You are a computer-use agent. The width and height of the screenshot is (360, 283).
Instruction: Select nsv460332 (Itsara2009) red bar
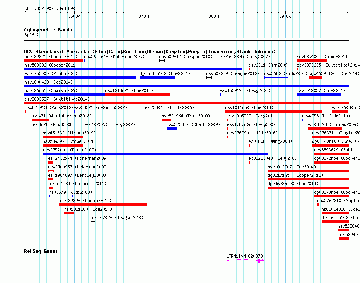[63, 137]
